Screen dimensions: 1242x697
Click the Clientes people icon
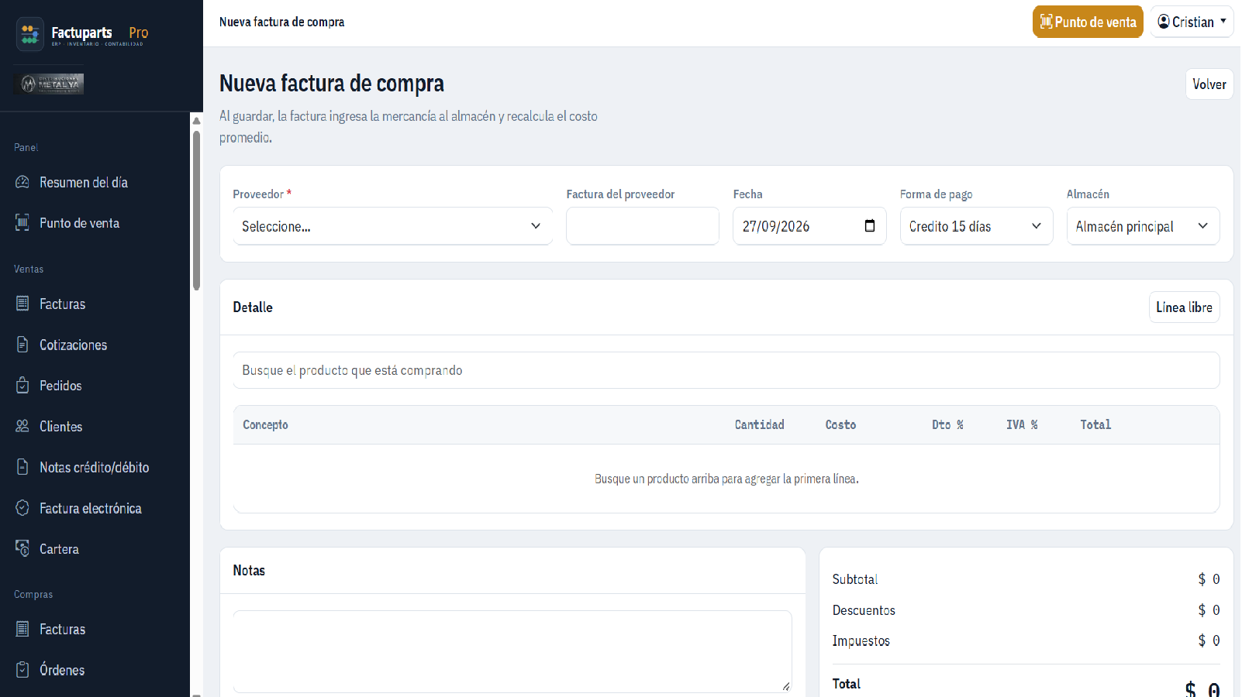(22, 426)
